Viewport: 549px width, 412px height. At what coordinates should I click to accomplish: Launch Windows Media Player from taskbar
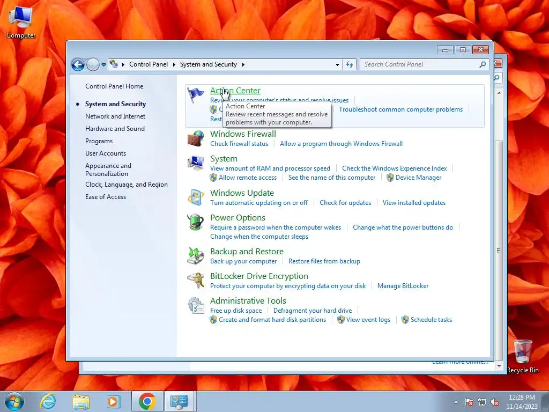pyautogui.click(x=113, y=401)
